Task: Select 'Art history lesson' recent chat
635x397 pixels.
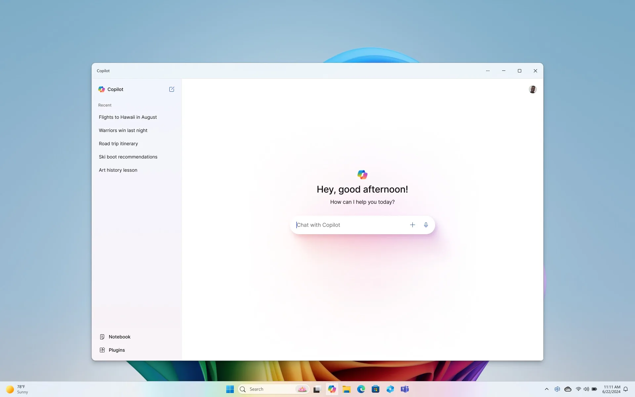Action: point(118,170)
